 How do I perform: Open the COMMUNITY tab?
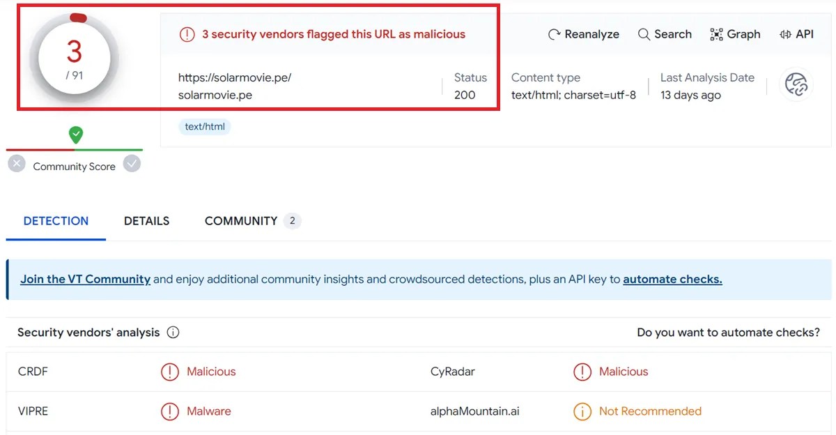point(241,221)
